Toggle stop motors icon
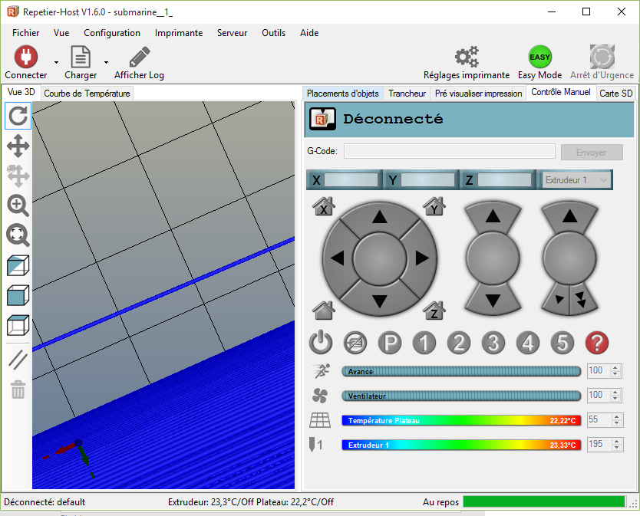 coord(355,343)
